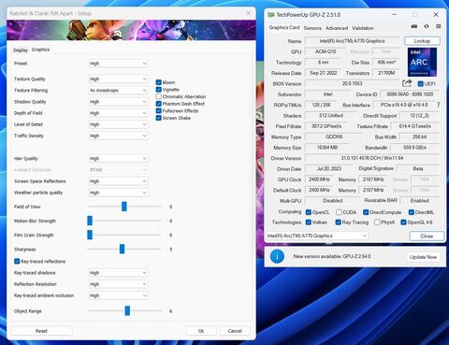Viewport: 449px width, 345px height.
Task: Click the Driver Version field
Action: (371, 158)
